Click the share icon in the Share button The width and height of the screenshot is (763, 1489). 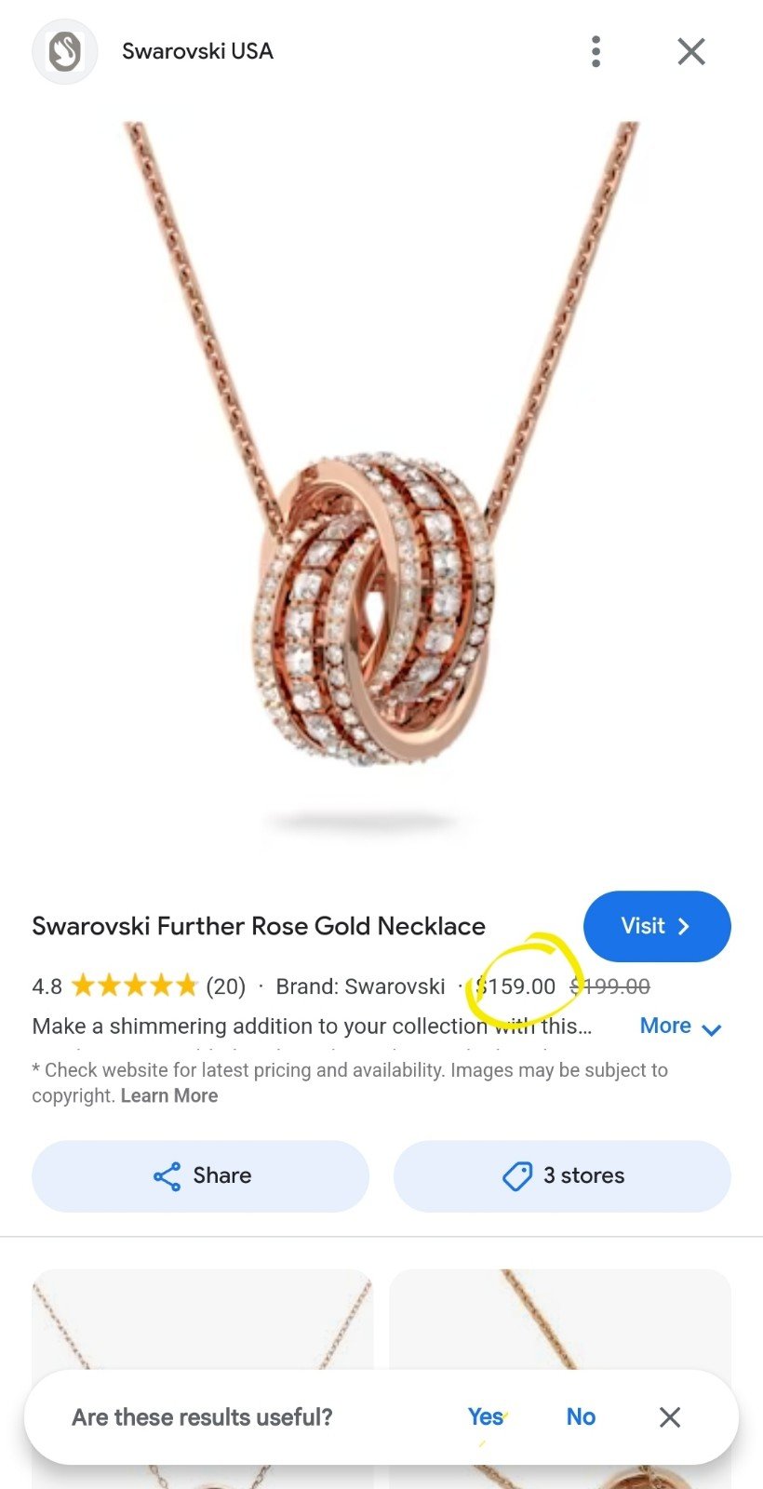pos(167,1176)
